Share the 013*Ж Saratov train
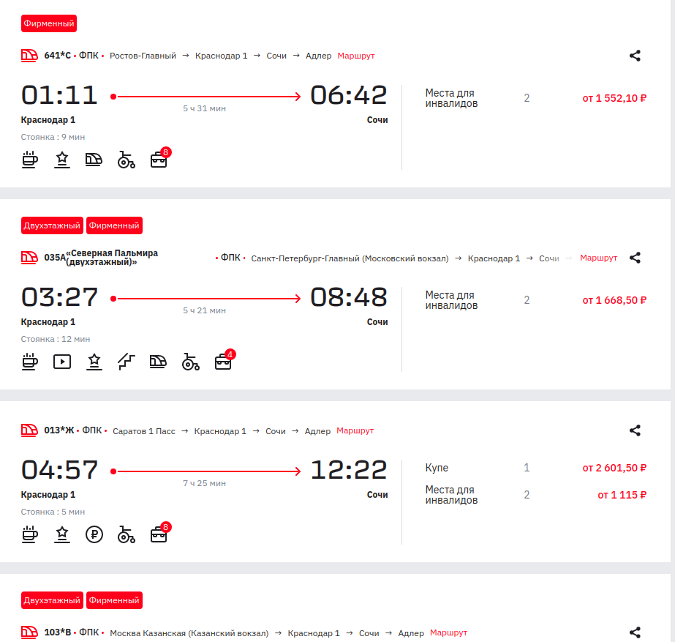The image size is (675, 642). (x=635, y=430)
